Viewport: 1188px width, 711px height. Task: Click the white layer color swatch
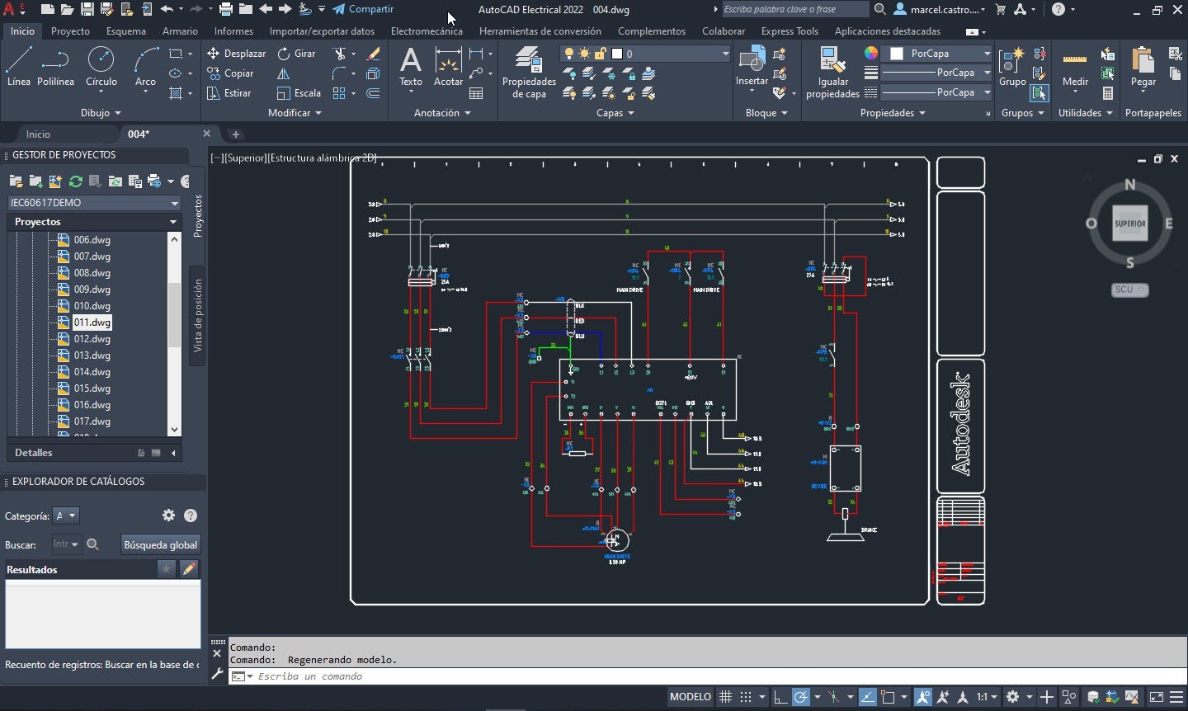pos(616,54)
